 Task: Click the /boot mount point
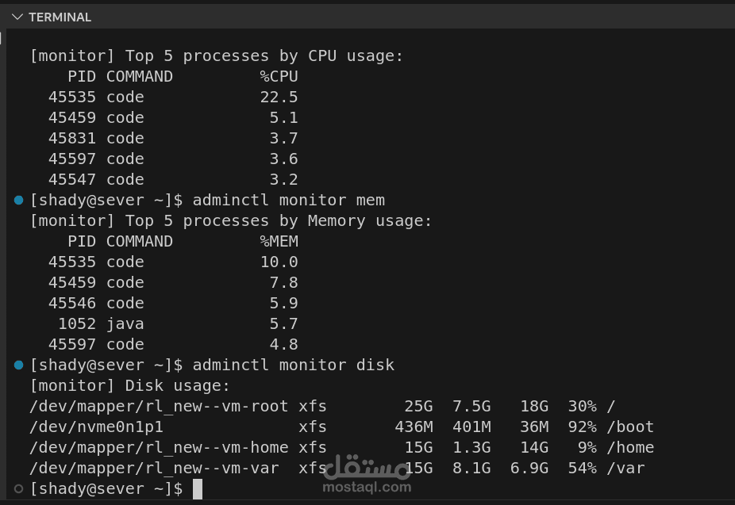(x=630, y=427)
